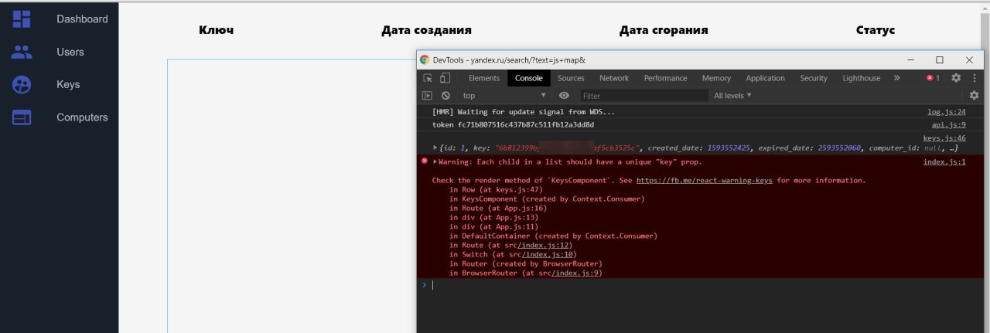The image size is (990, 333).
Task: Click the Computers window icon
Action: click(22, 117)
